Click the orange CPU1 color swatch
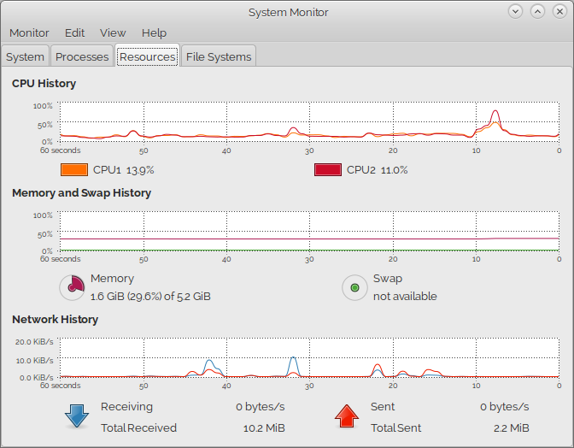The height and width of the screenshot is (448, 574). tap(74, 170)
